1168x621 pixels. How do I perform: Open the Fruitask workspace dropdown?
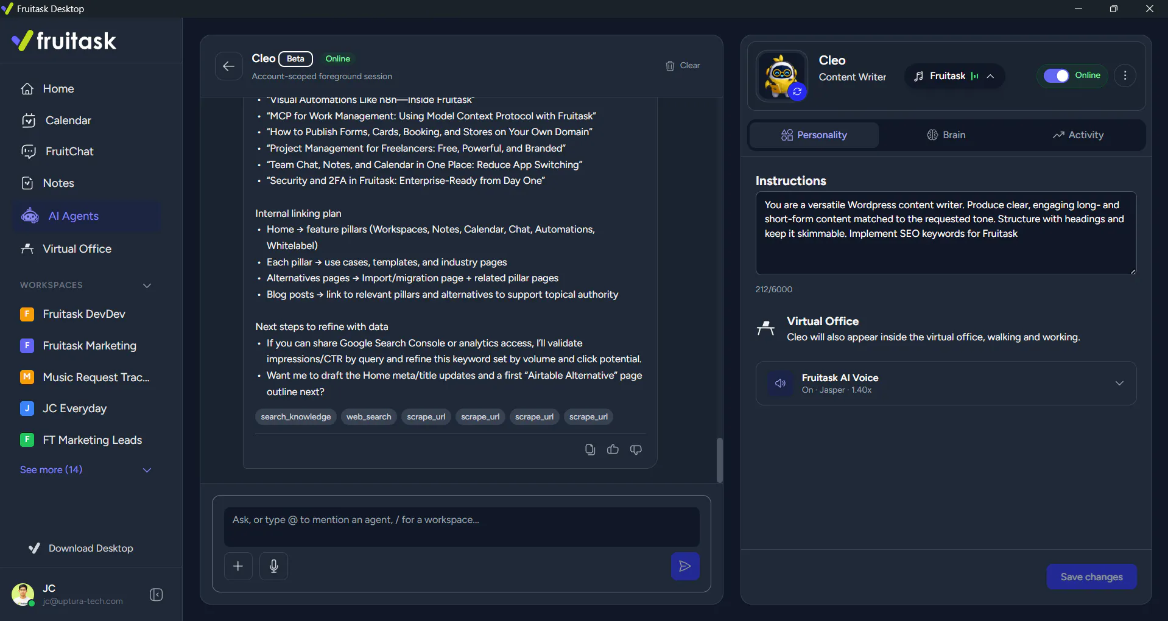click(954, 76)
